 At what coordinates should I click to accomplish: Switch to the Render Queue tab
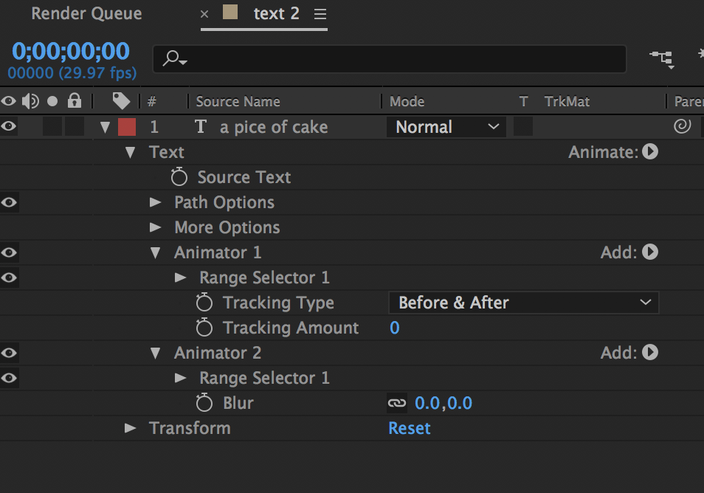[86, 14]
